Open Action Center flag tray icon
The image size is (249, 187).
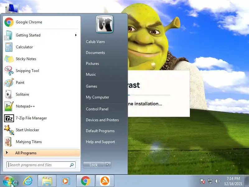pyautogui.click(x=202, y=181)
